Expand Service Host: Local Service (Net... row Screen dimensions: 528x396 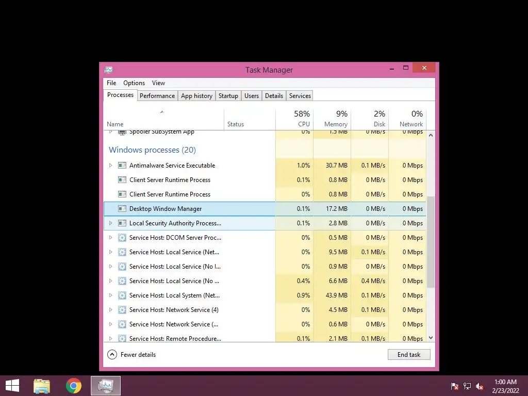[110, 252]
